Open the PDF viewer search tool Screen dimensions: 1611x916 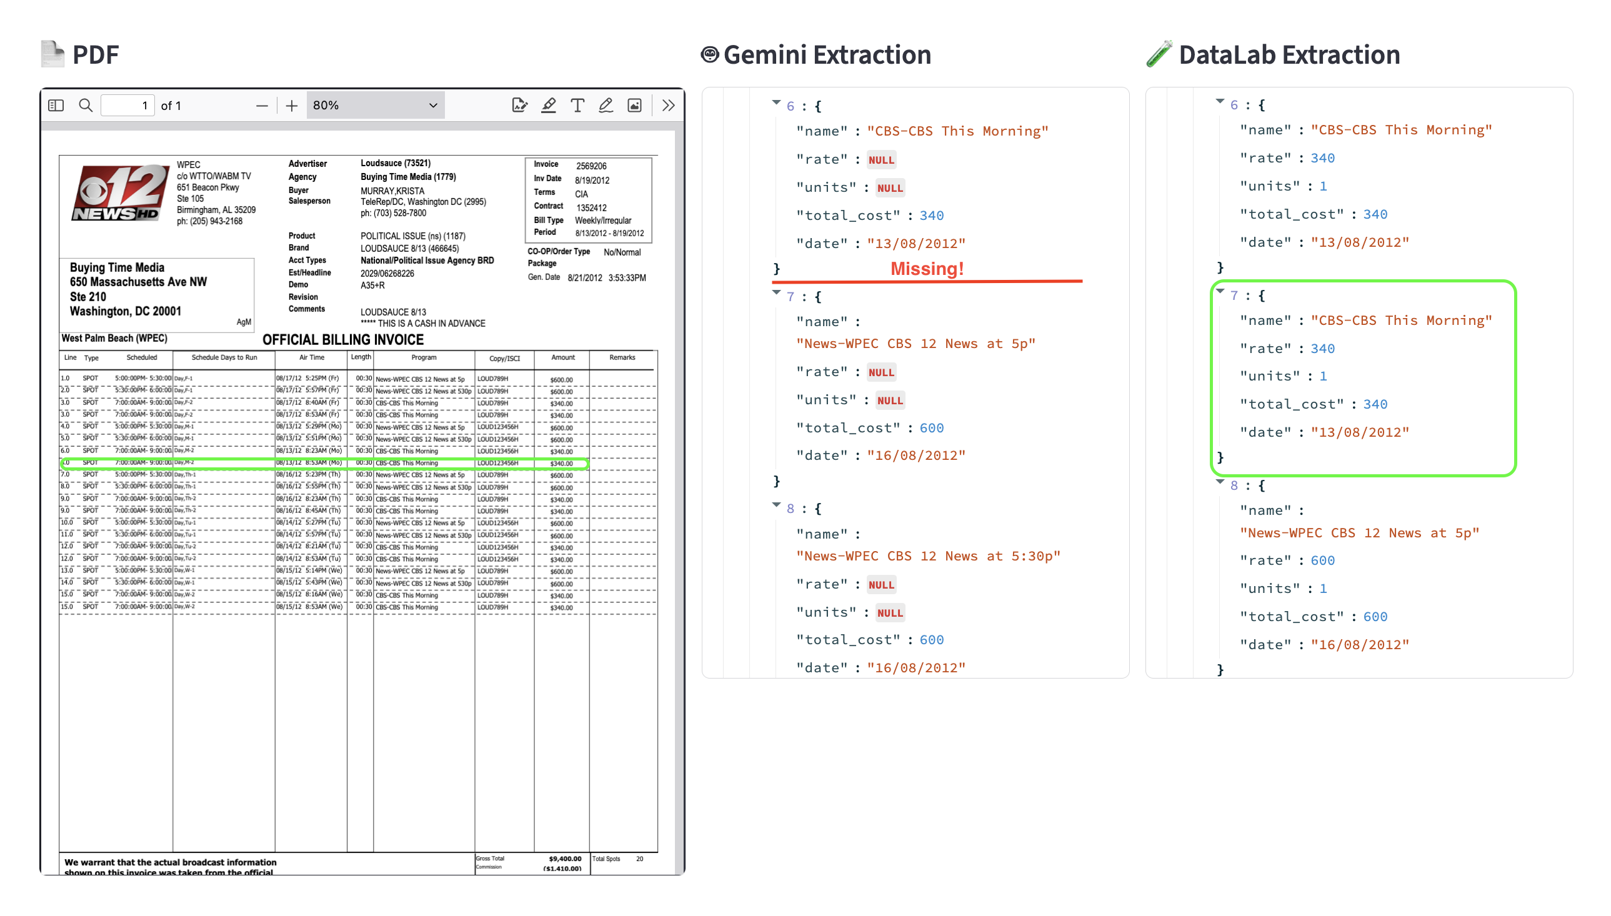[86, 106]
